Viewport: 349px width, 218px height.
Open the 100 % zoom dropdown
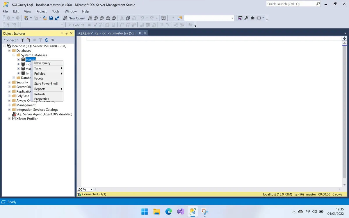[91, 190]
